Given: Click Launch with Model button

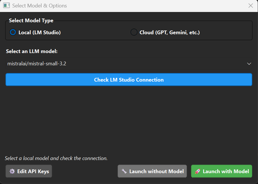Looking at the screenshot, I should (221, 171).
